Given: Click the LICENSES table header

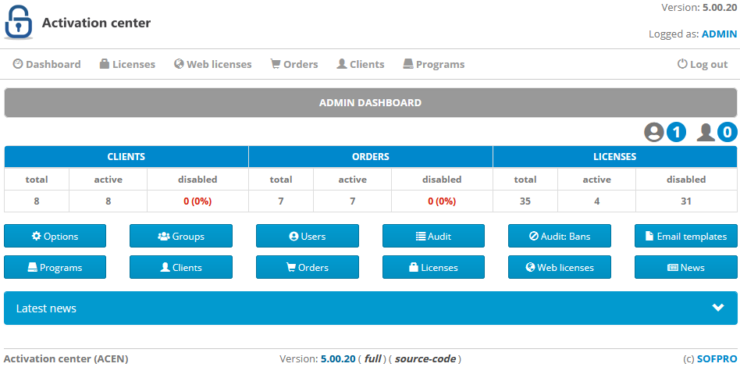Looking at the screenshot, I should 615,156.
